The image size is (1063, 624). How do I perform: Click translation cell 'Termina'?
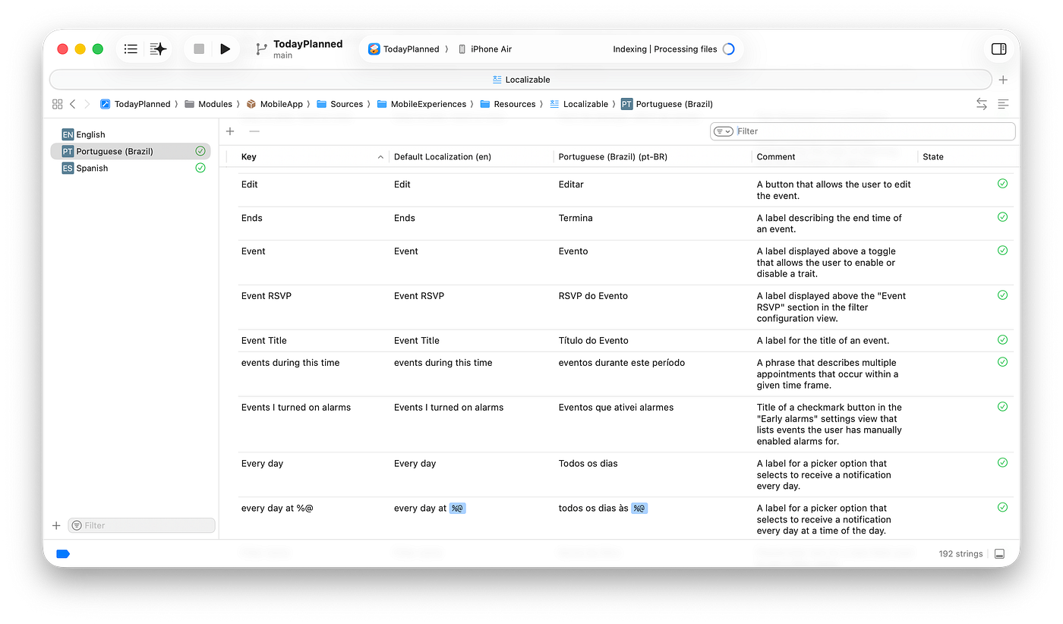click(x=576, y=218)
